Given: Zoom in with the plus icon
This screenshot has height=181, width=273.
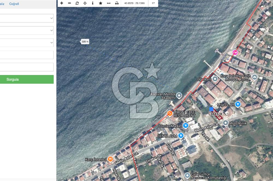Looking at the screenshot, I should (x=62, y=3).
